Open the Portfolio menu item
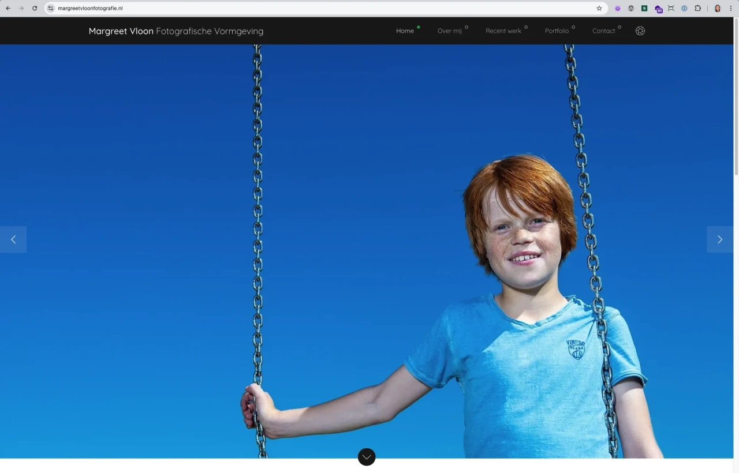 pos(557,31)
